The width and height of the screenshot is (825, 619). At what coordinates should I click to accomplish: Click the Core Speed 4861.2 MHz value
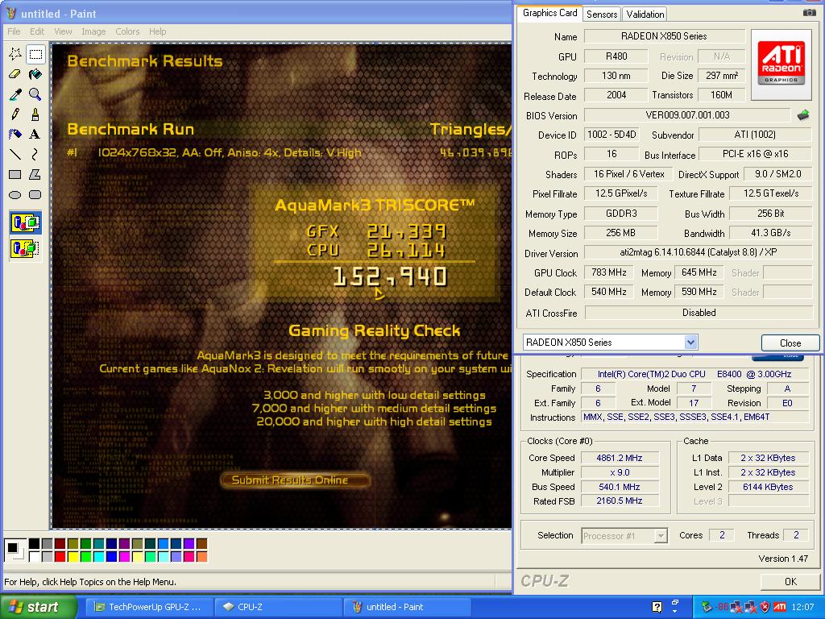tap(620, 458)
